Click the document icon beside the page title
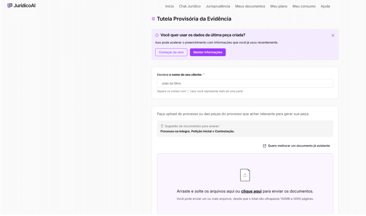The width and height of the screenshot is (366, 216). [x=153, y=18]
